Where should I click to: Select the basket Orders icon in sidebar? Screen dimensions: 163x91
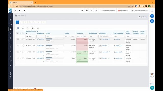[x=11, y=29]
